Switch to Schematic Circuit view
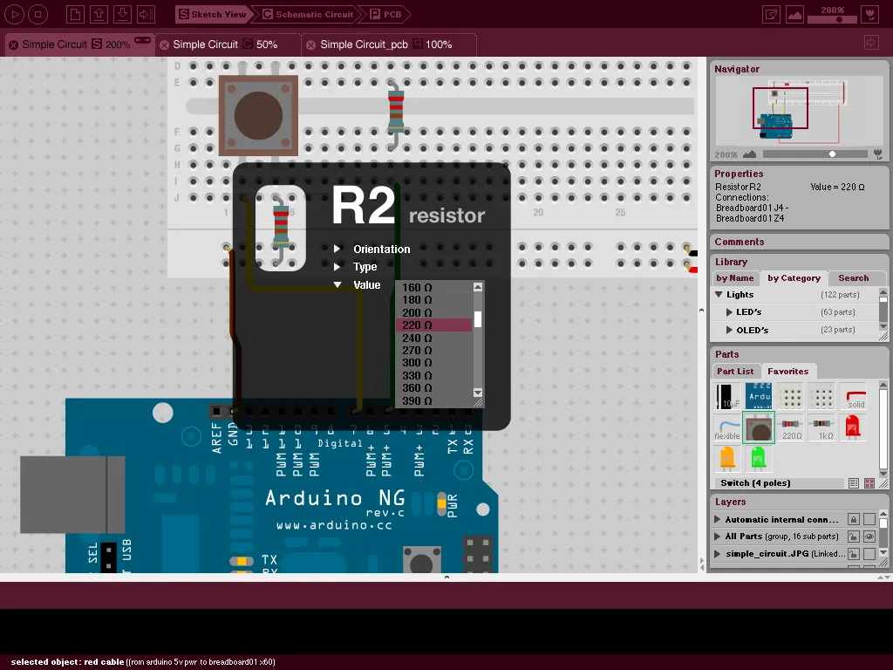The image size is (893, 670). coord(308,14)
